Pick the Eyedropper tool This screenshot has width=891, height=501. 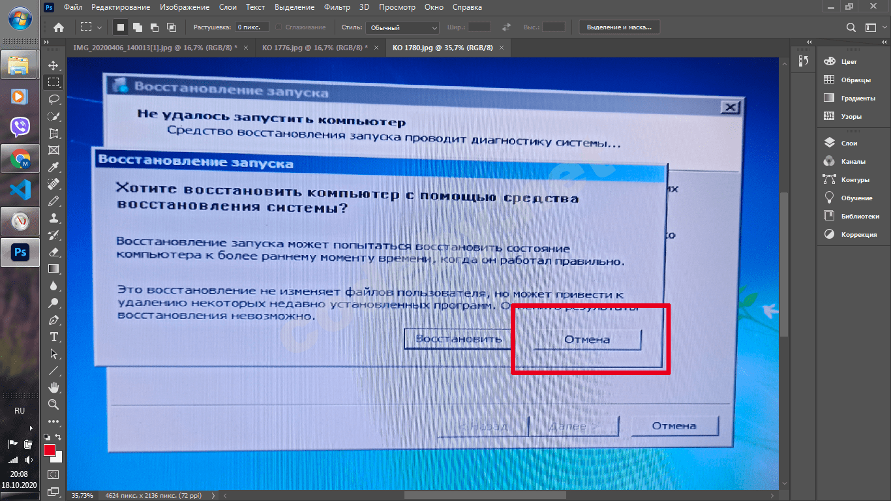pyautogui.click(x=53, y=167)
